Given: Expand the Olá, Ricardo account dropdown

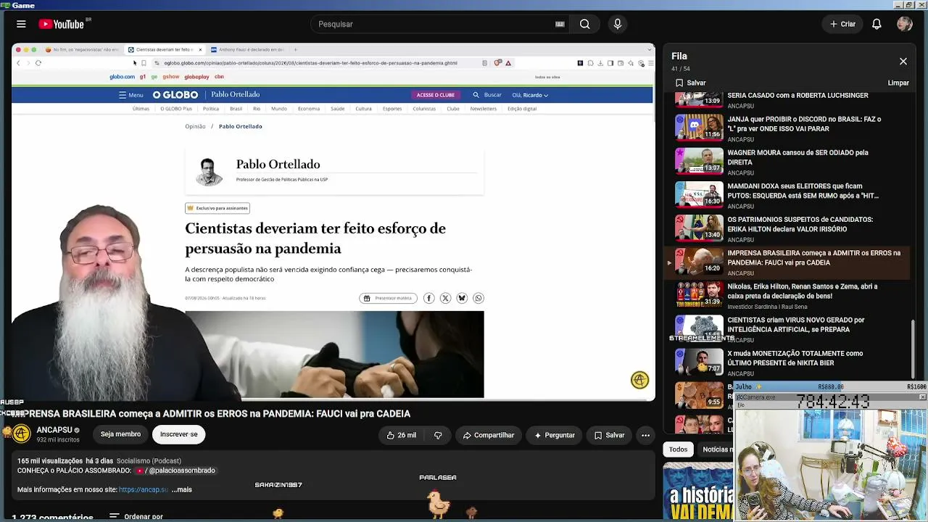Looking at the screenshot, I should pos(530,95).
